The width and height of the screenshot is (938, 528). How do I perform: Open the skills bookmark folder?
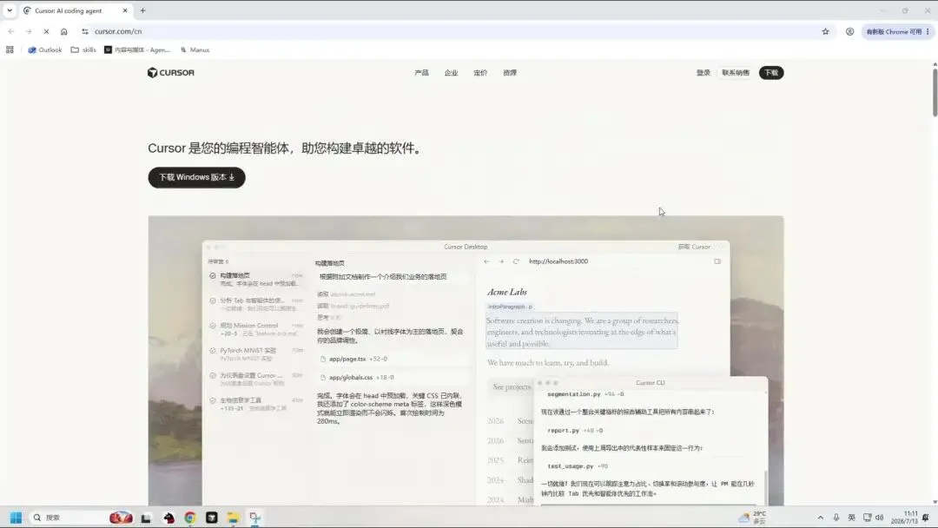pos(83,50)
